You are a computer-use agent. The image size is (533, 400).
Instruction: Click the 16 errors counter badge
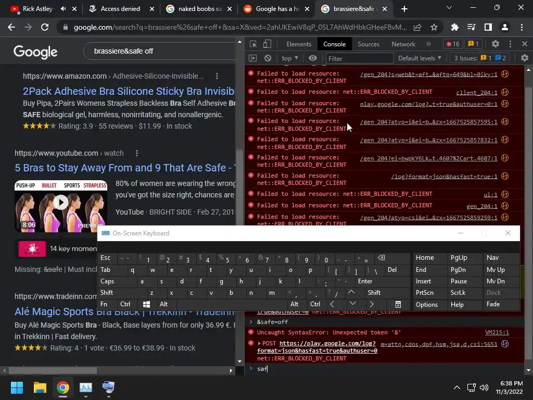[453, 44]
